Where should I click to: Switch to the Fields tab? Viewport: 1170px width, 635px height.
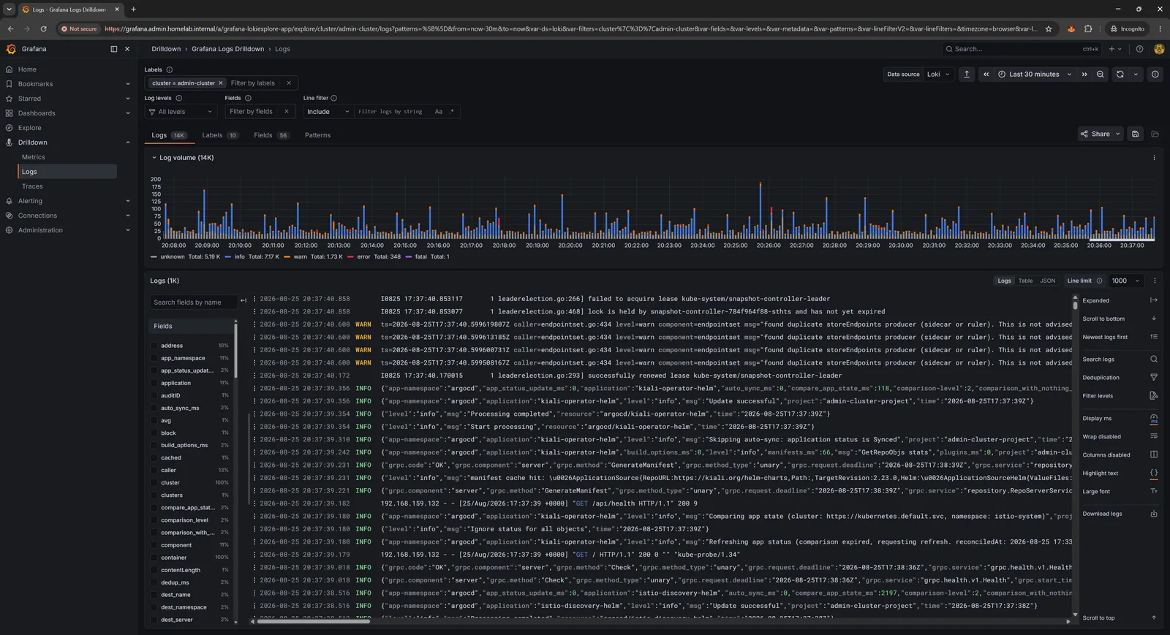click(x=271, y=135)
